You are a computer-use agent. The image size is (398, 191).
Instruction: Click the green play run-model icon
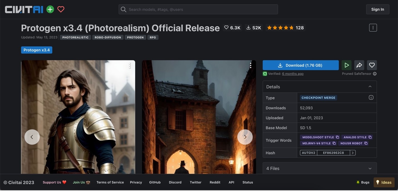click(x=347, y=65)
